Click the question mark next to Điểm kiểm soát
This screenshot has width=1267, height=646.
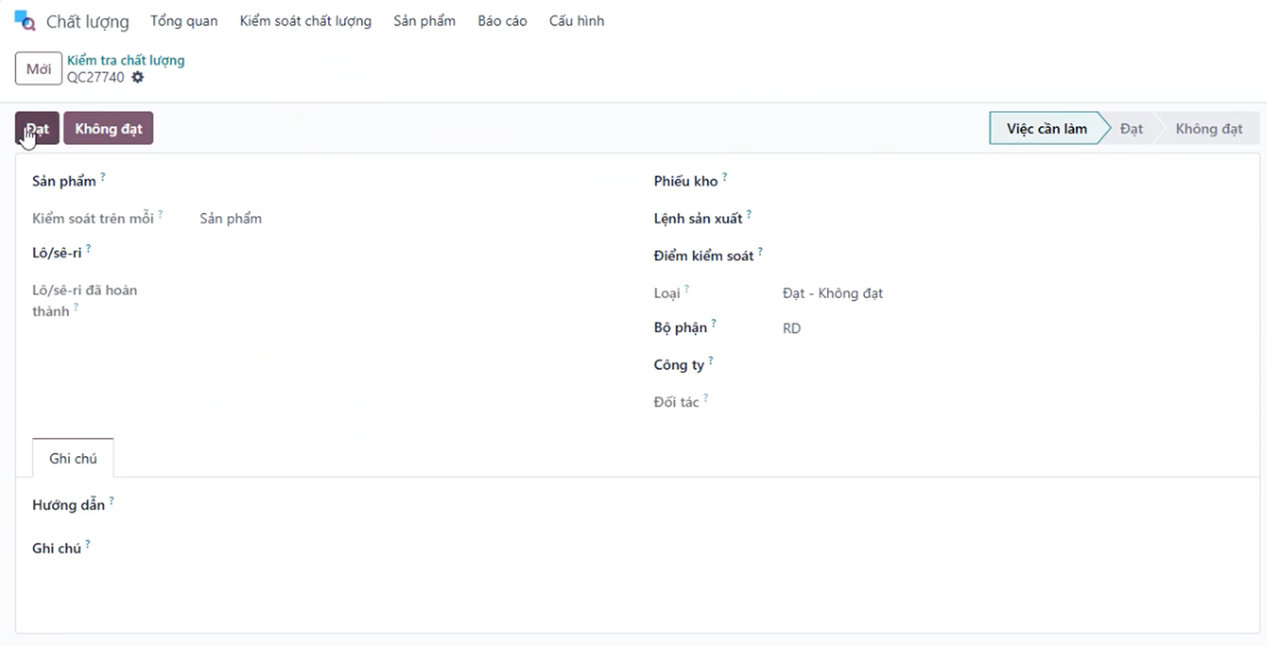pos(760,251)
